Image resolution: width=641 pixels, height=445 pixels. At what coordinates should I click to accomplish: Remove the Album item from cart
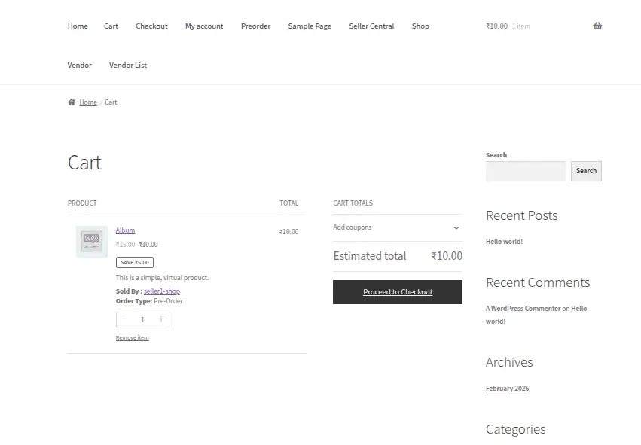coord(132,338)
